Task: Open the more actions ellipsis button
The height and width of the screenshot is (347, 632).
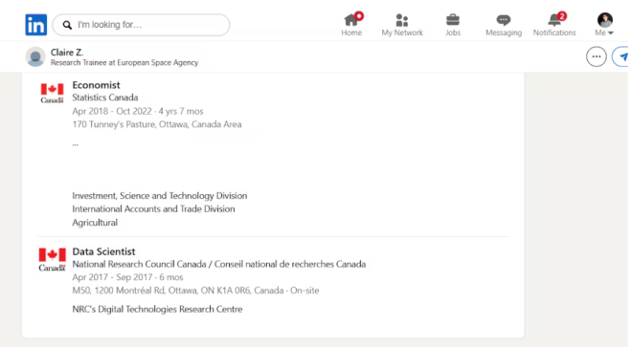Action: point(597,56)
